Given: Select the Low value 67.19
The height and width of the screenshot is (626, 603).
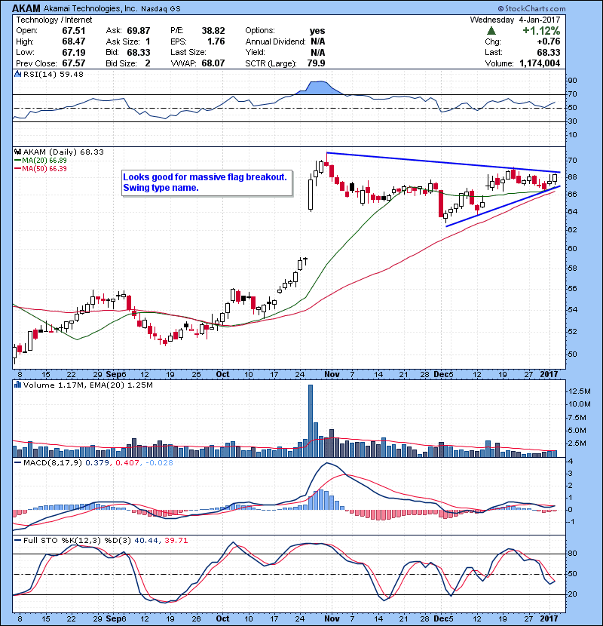Looking at the screenshot, I should (73, 52).
